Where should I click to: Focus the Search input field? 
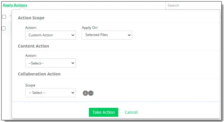[x=194, y=6]
